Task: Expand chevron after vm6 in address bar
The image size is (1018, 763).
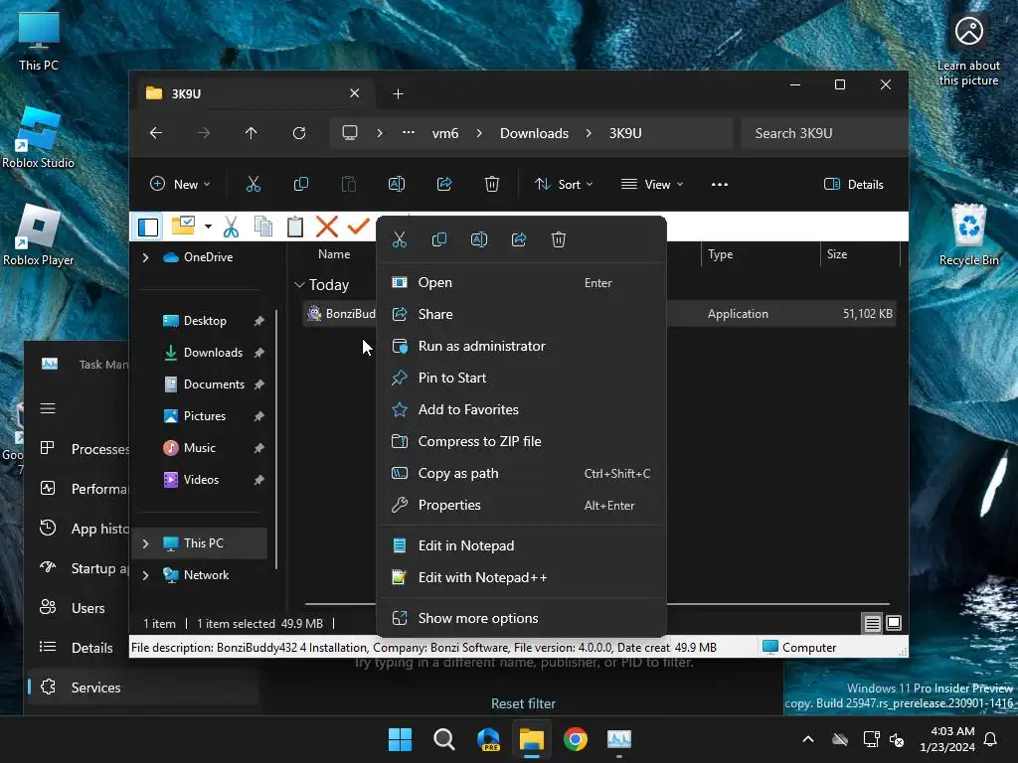Action: point(479,133)
